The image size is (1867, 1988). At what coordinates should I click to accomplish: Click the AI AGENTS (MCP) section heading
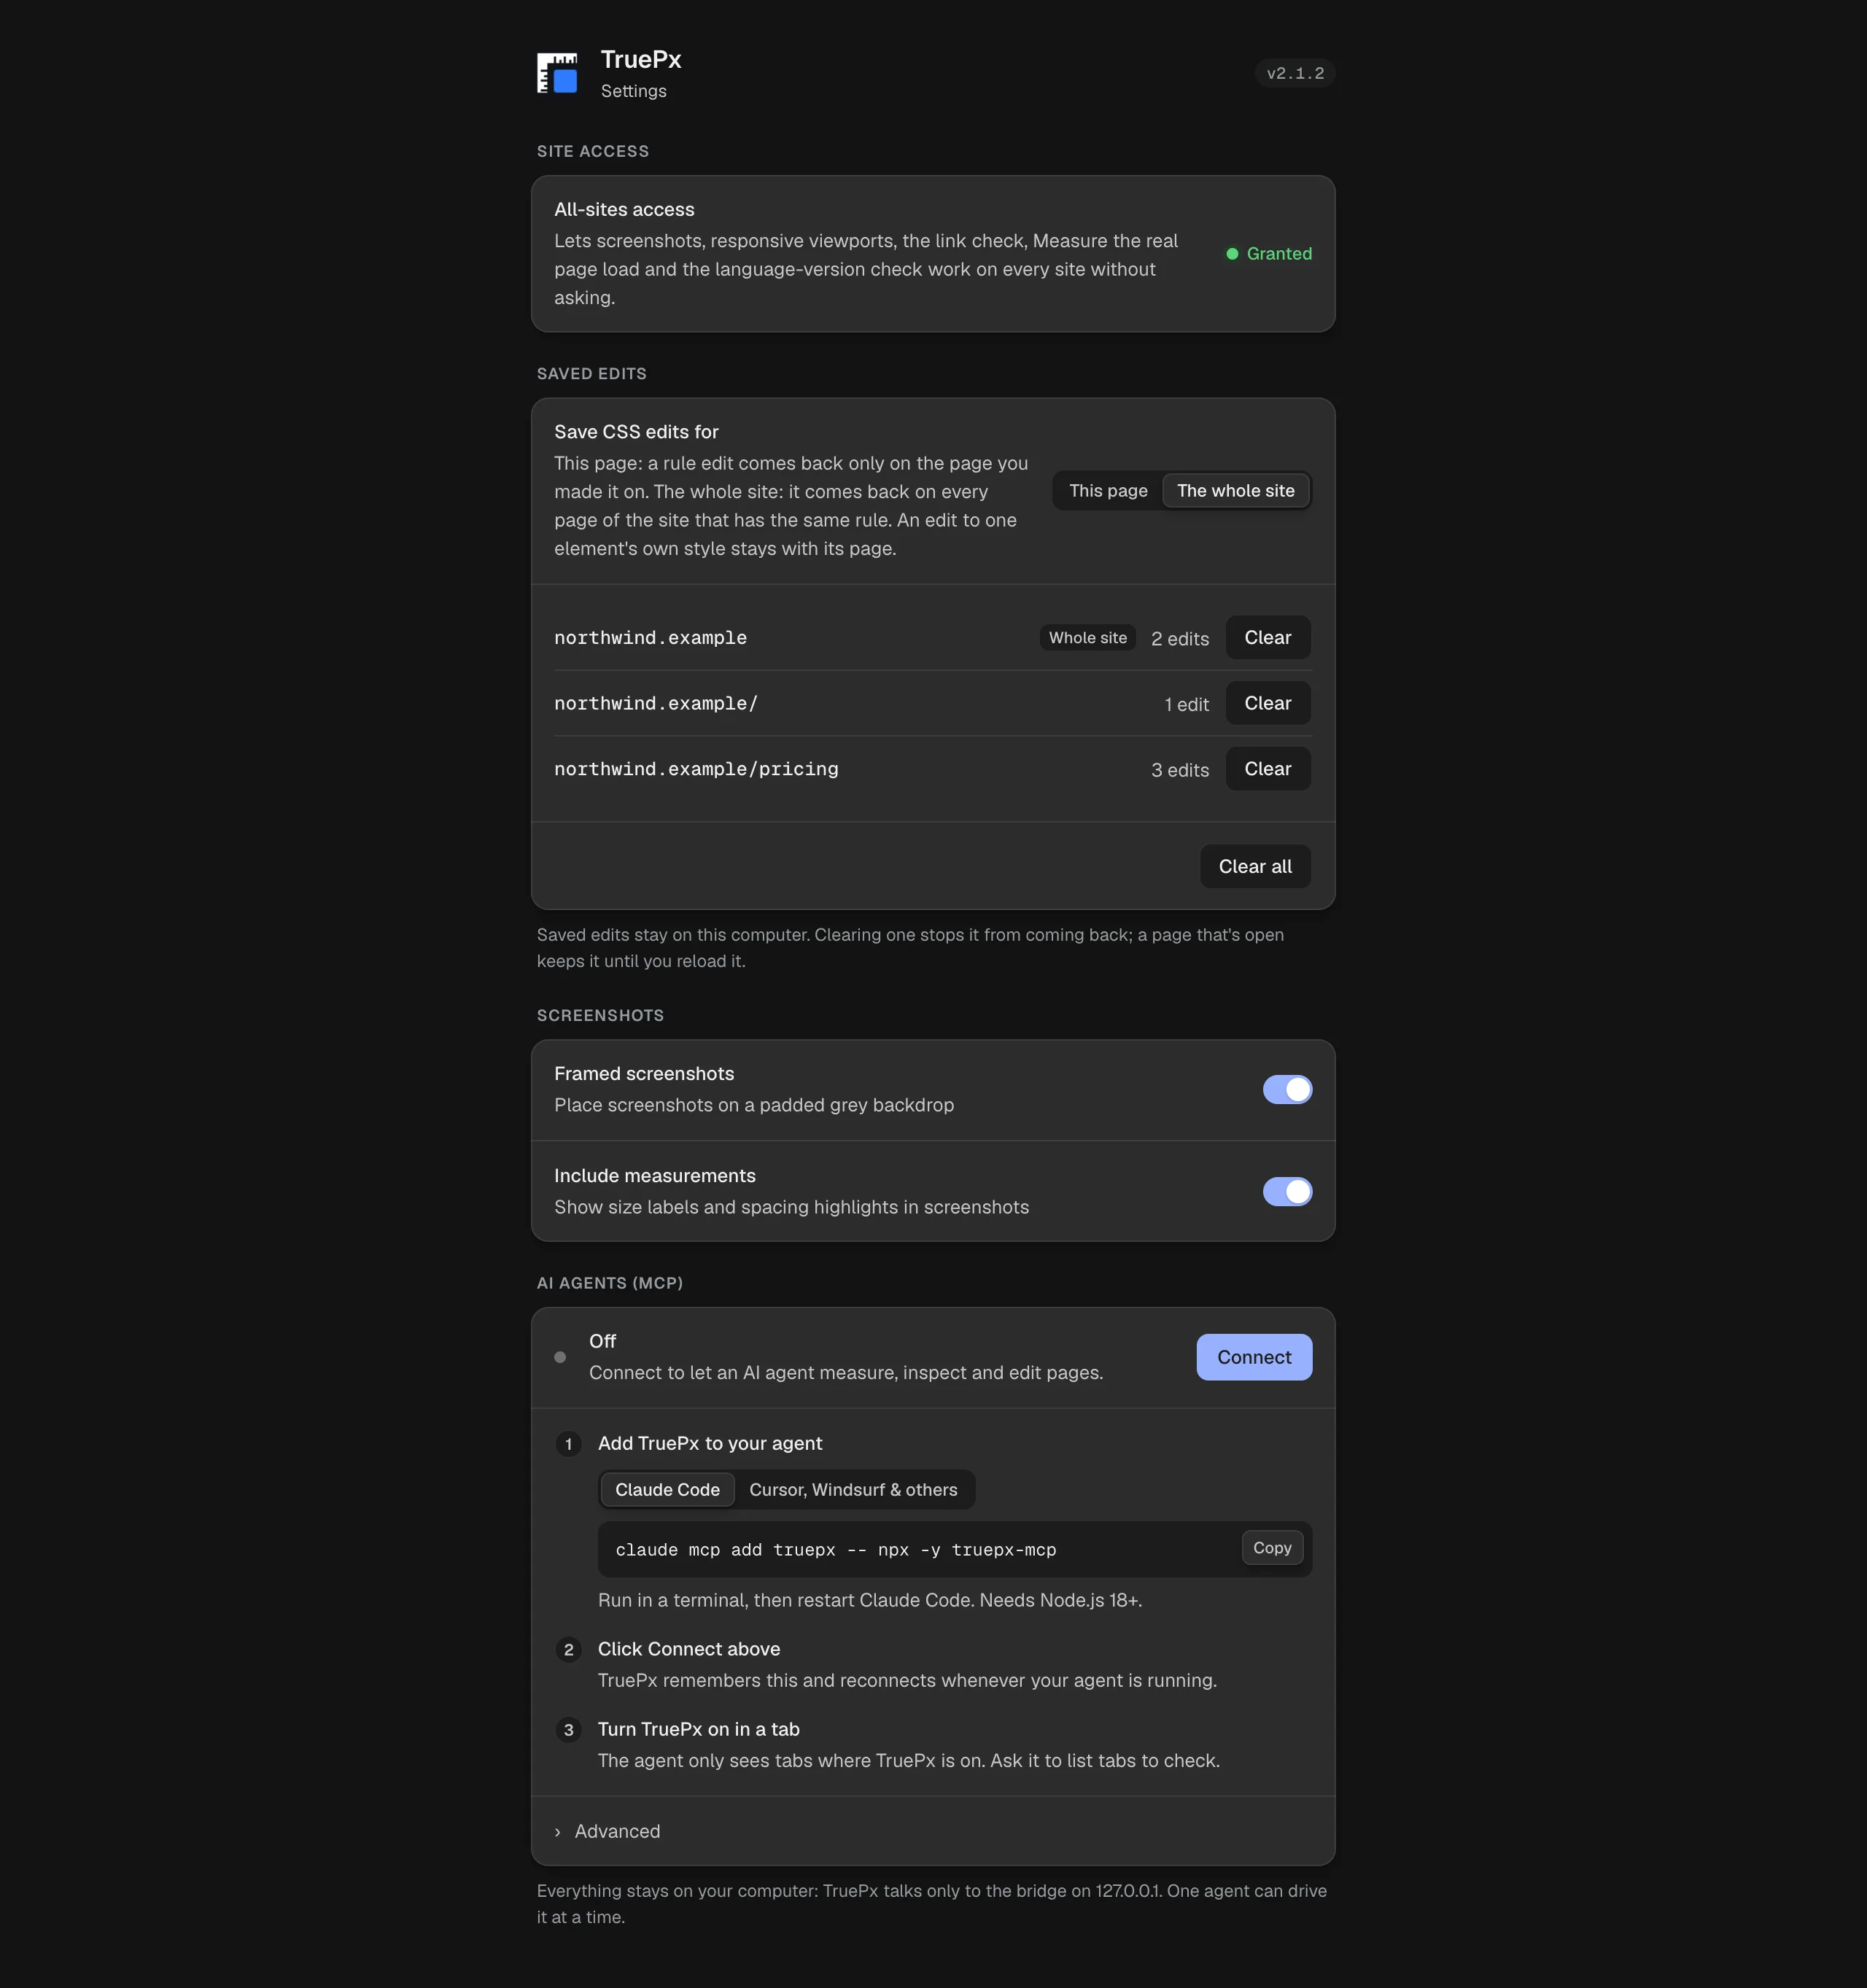click(x=610, y=1283)
